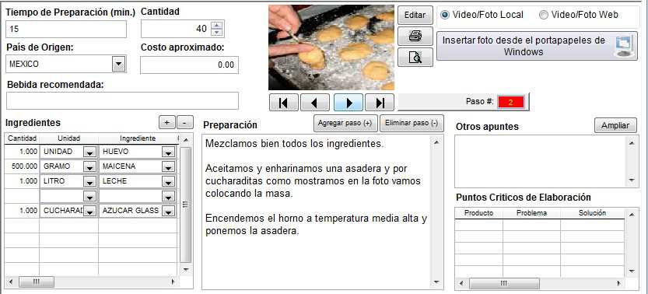Expand the LECHE ingredient dropdown
648x294 pixels.
tap(167, 182)
